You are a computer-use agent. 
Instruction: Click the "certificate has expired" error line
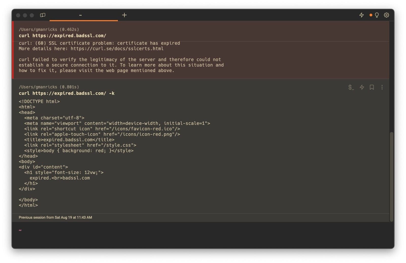point(99,43)
